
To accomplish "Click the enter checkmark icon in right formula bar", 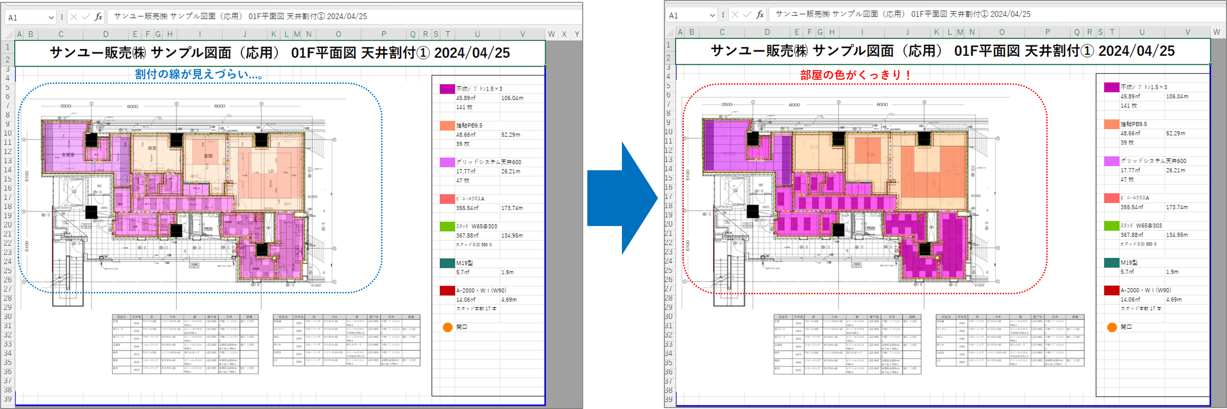I will [x=747, y=15].
